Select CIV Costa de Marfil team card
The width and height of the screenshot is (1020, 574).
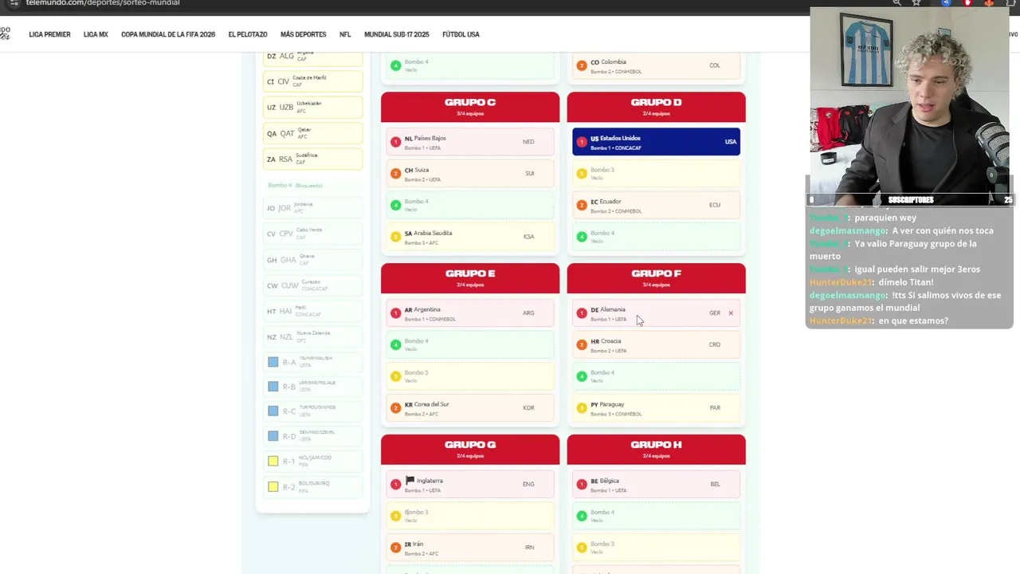(313, 81)
